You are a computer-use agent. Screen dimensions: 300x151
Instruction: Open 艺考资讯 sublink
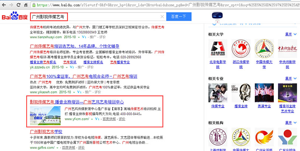click(x=69, y=62)
